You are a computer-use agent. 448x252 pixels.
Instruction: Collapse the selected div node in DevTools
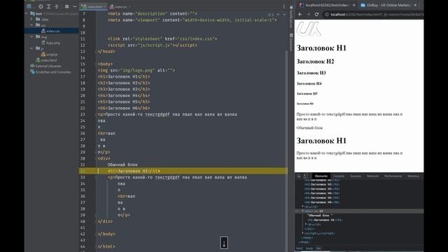tap(303, 211)
